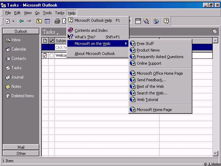This screenshot has width=221, height=166.
Task: Choose Send Feedback... from submenu
Action: point(160,80)
